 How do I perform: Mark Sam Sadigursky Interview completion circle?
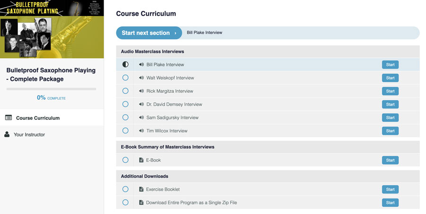[x=125, y=117]
